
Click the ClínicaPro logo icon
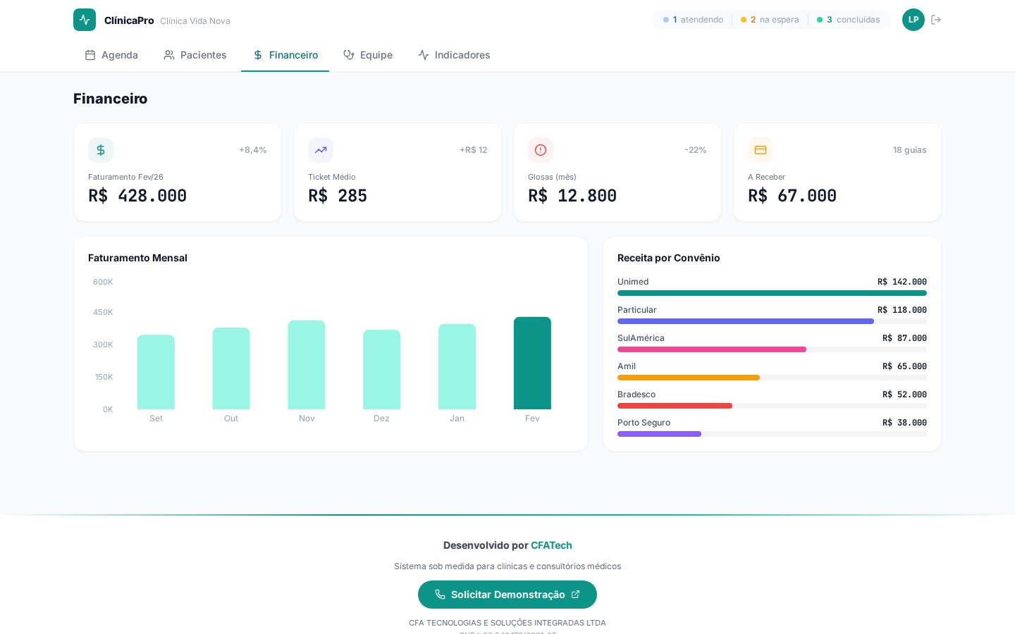coord(85,20)
